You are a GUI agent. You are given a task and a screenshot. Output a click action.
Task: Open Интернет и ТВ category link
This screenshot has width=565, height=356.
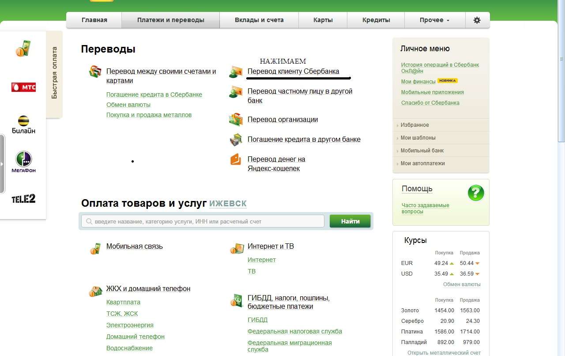[x=271, y=246]
